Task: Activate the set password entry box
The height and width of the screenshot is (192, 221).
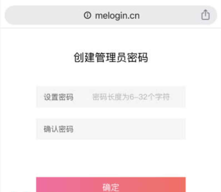Action: point(111,97)
